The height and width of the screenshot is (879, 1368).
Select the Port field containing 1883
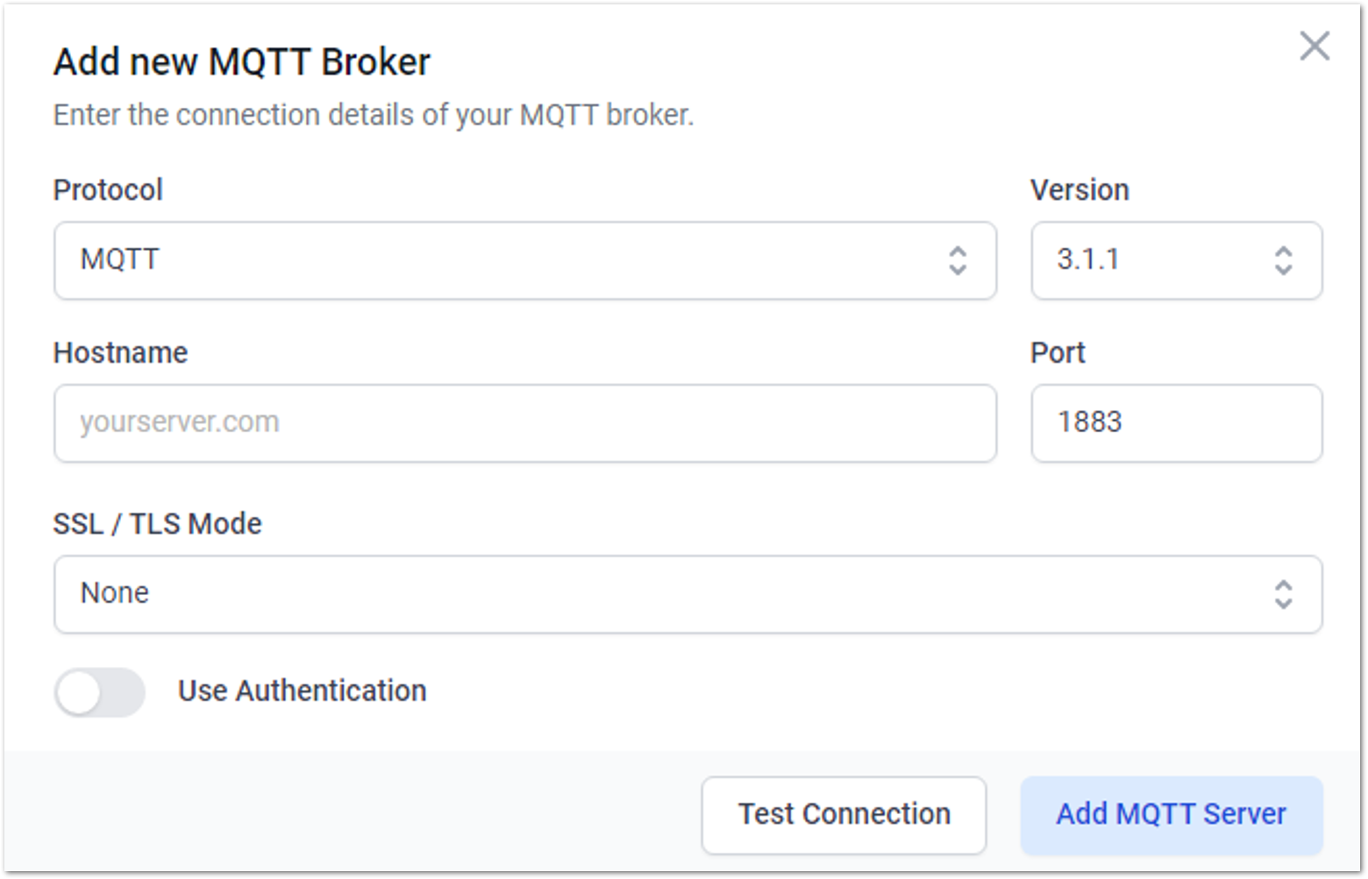[x=1175, y=423]
